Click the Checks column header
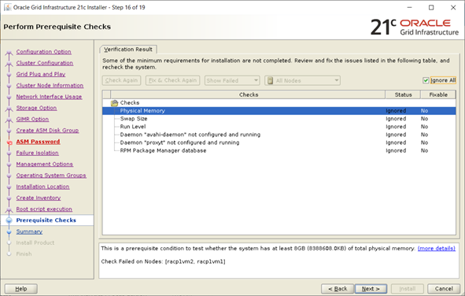Screen dimensions: 465x296 point(248,94)
